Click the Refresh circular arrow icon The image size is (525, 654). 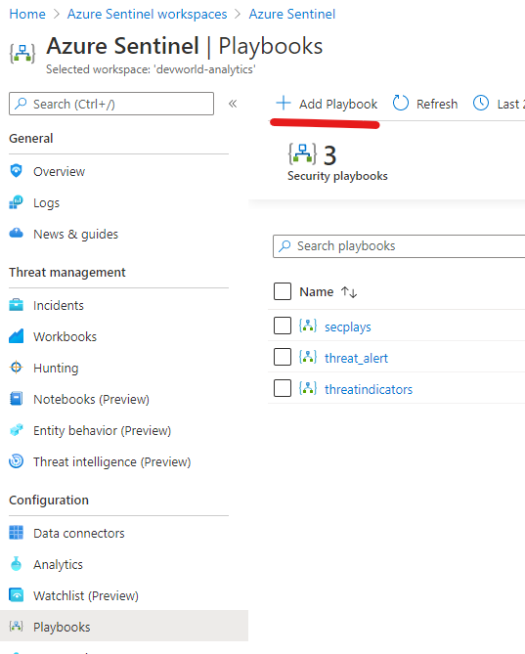pos(401,103)
